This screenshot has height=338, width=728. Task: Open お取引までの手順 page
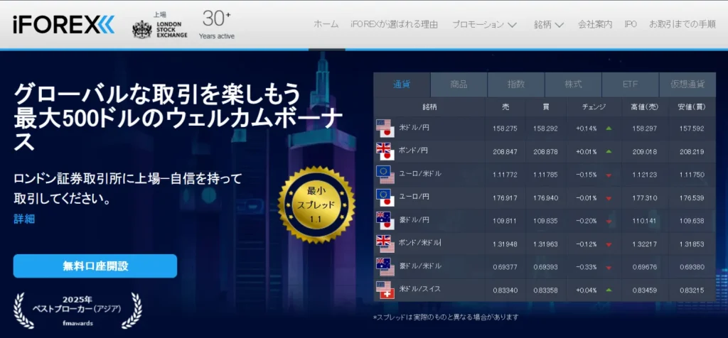pos(682,25)
